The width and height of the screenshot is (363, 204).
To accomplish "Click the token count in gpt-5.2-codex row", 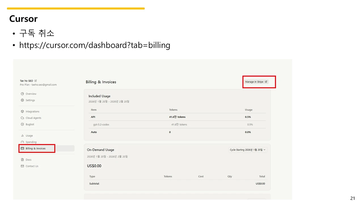I will pos(179,124).
